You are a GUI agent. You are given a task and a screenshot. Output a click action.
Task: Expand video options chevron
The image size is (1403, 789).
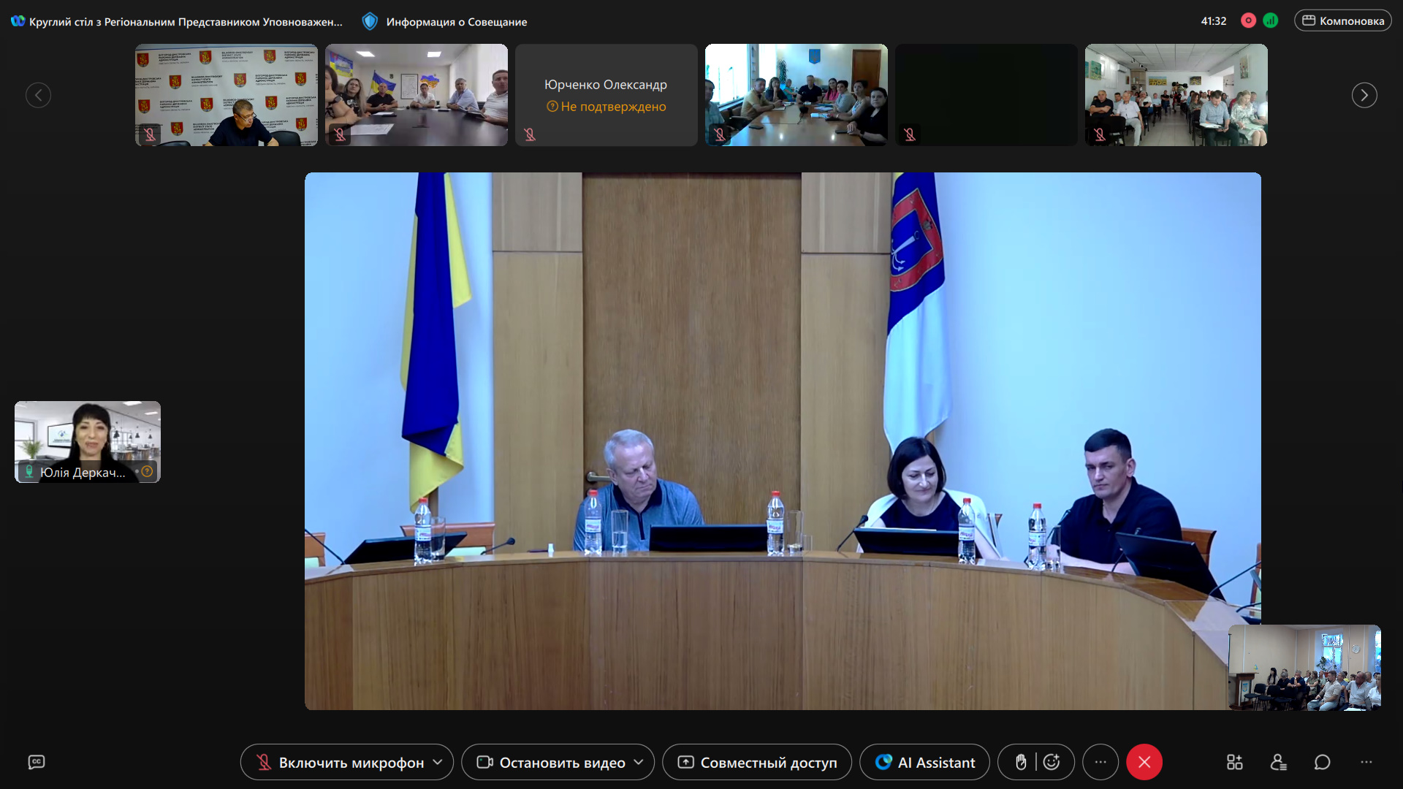pos(639,762)
